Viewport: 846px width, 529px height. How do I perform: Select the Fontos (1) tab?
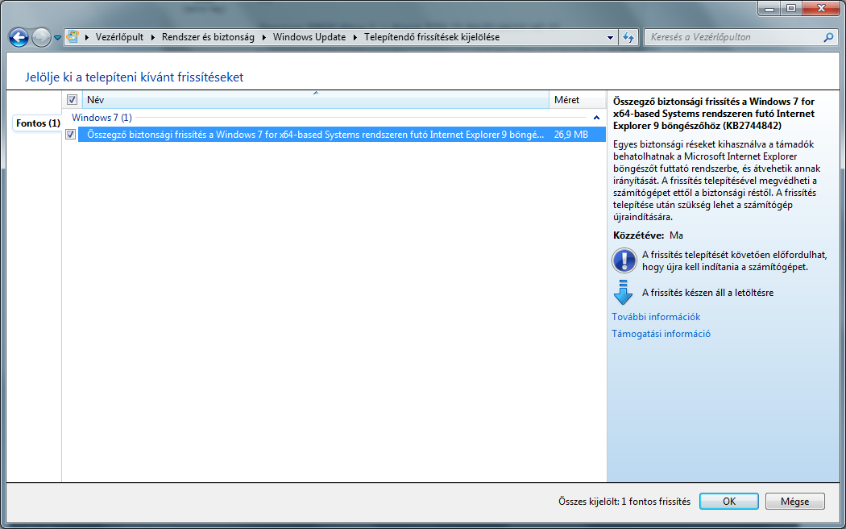point(38,123)
